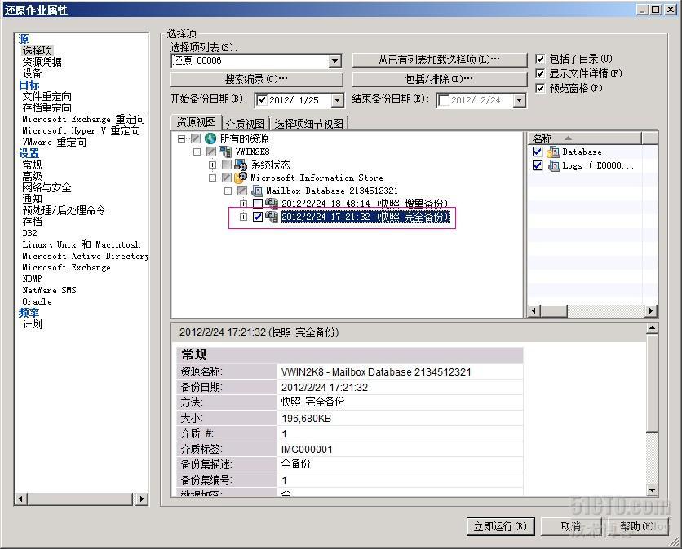This screenshot has width=682, height=549.
Task: Collapse Microsoft Information Store node
Action: [x=212, y=178]
